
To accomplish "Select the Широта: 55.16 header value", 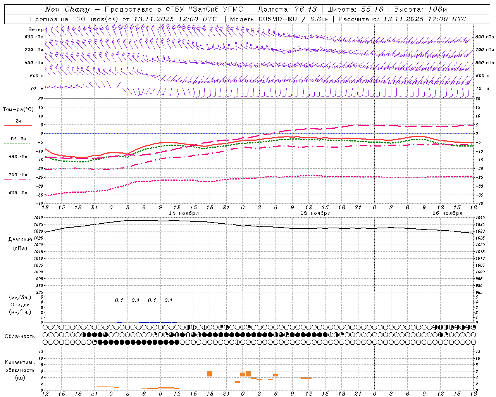I will click(355, 9).
